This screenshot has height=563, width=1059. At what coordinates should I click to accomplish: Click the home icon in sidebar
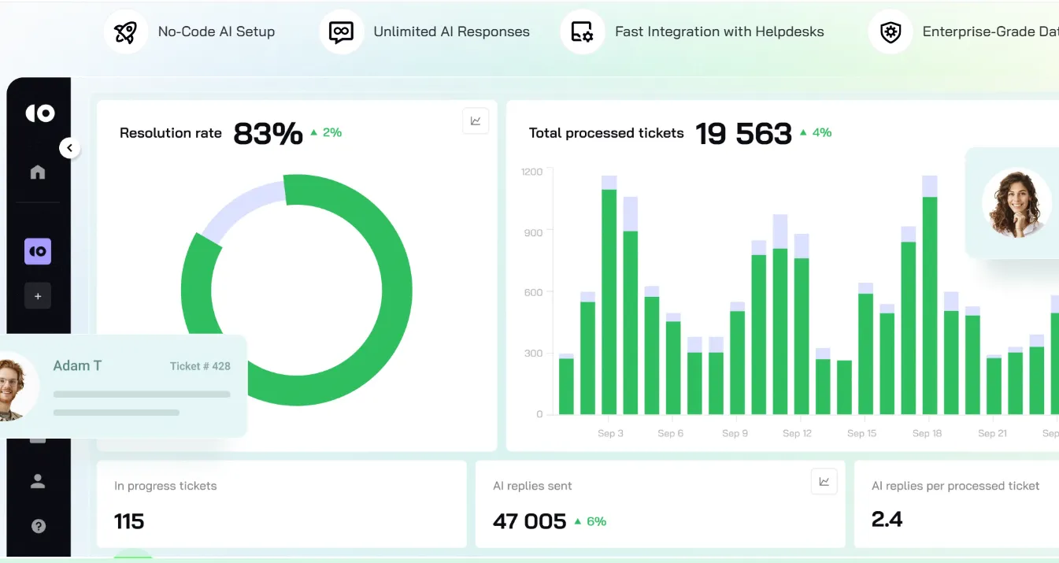tap(38, 172)
